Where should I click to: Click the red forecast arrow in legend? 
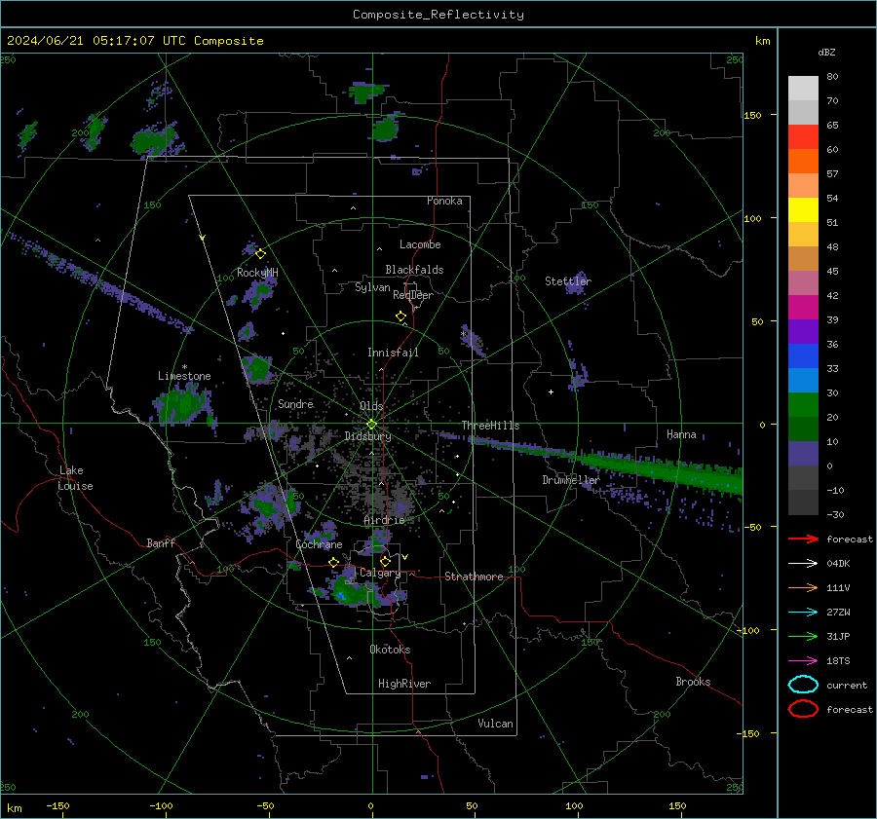[x=803, y=539]
